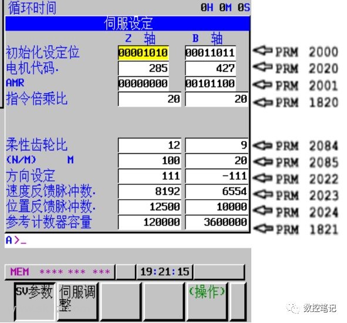Screen dimensions: 347x323
Task: Click Z axis 参考计数器容量 value 120000
Action: [150, 222]
